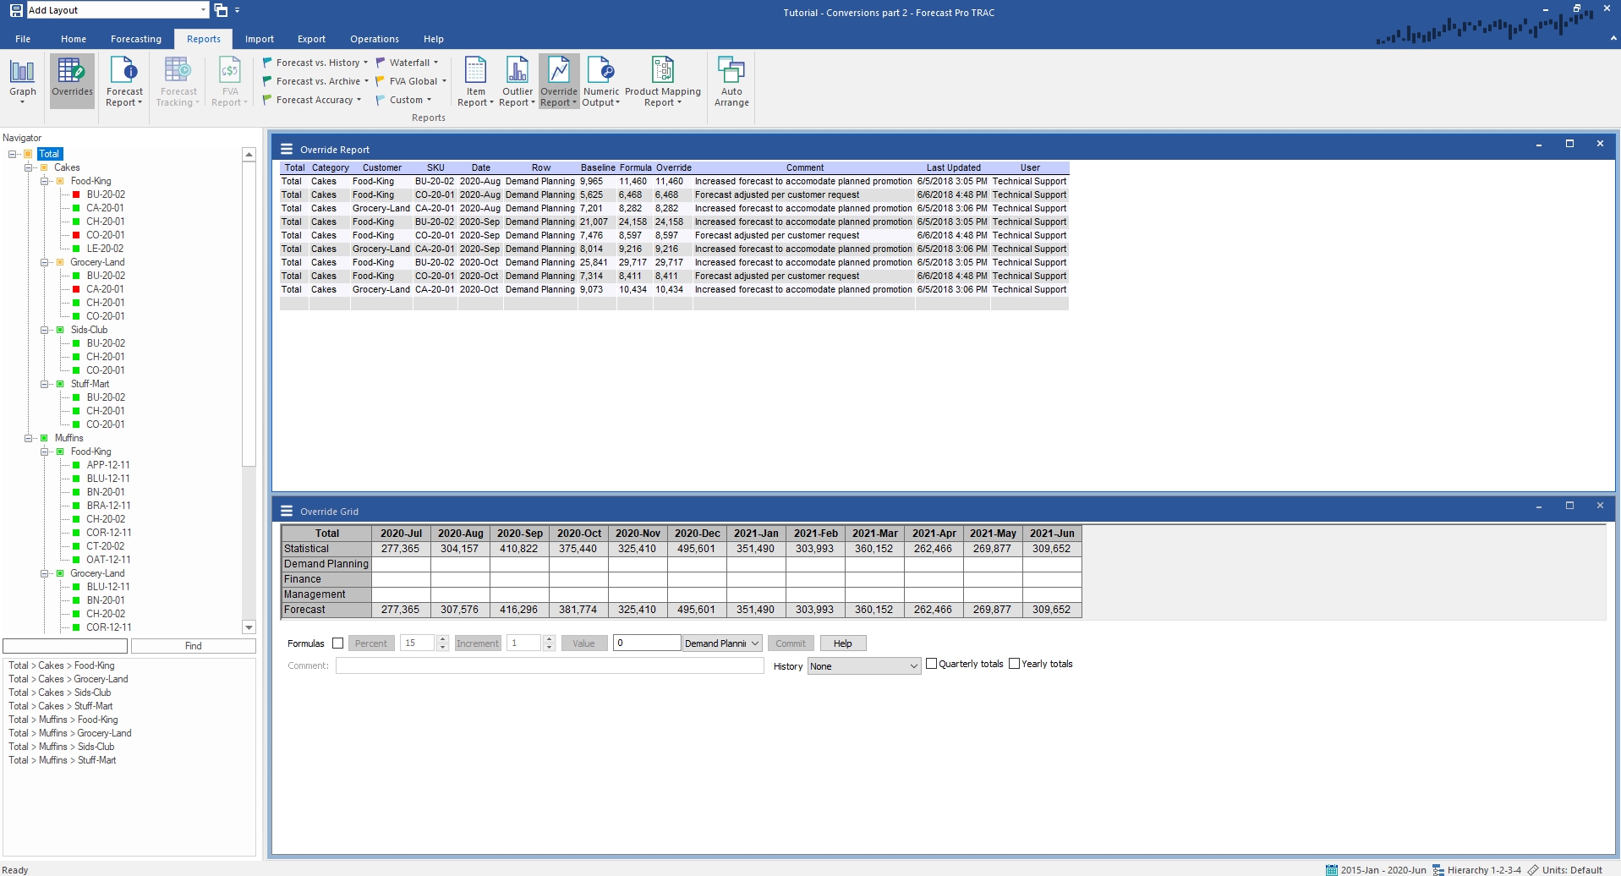Screen dimensions: 1621x876
Task: Switch to the Forecasting tab
Action: click(136, 39)
